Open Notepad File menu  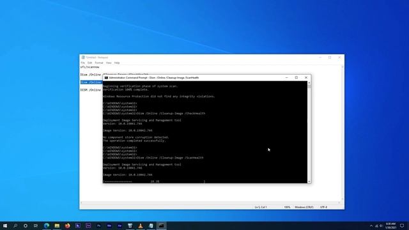click(82, 63)
